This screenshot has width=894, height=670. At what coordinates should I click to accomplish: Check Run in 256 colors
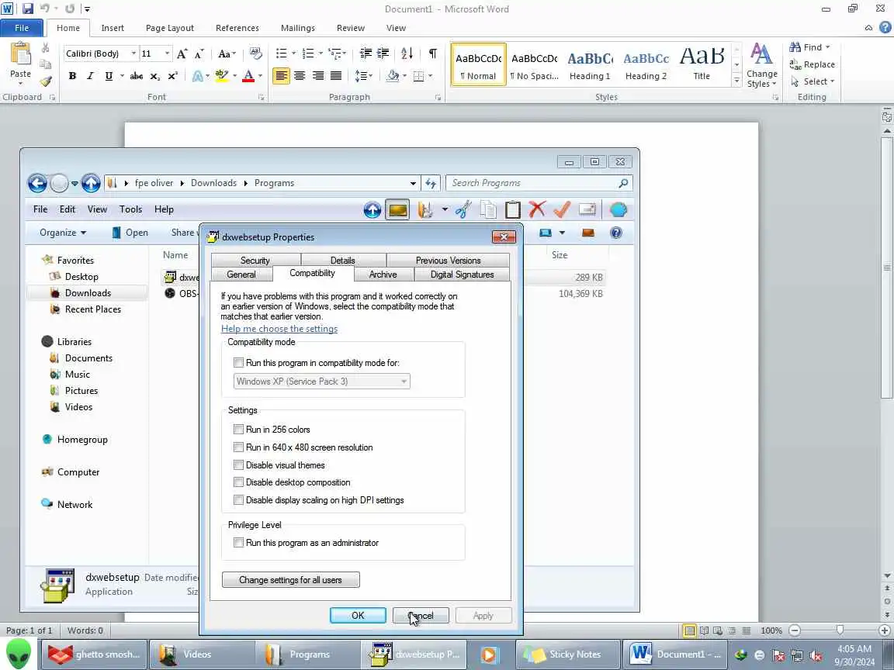[238, 429]
